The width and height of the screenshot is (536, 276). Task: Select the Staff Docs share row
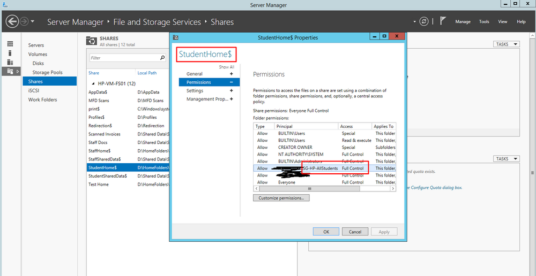coord(128,143)
